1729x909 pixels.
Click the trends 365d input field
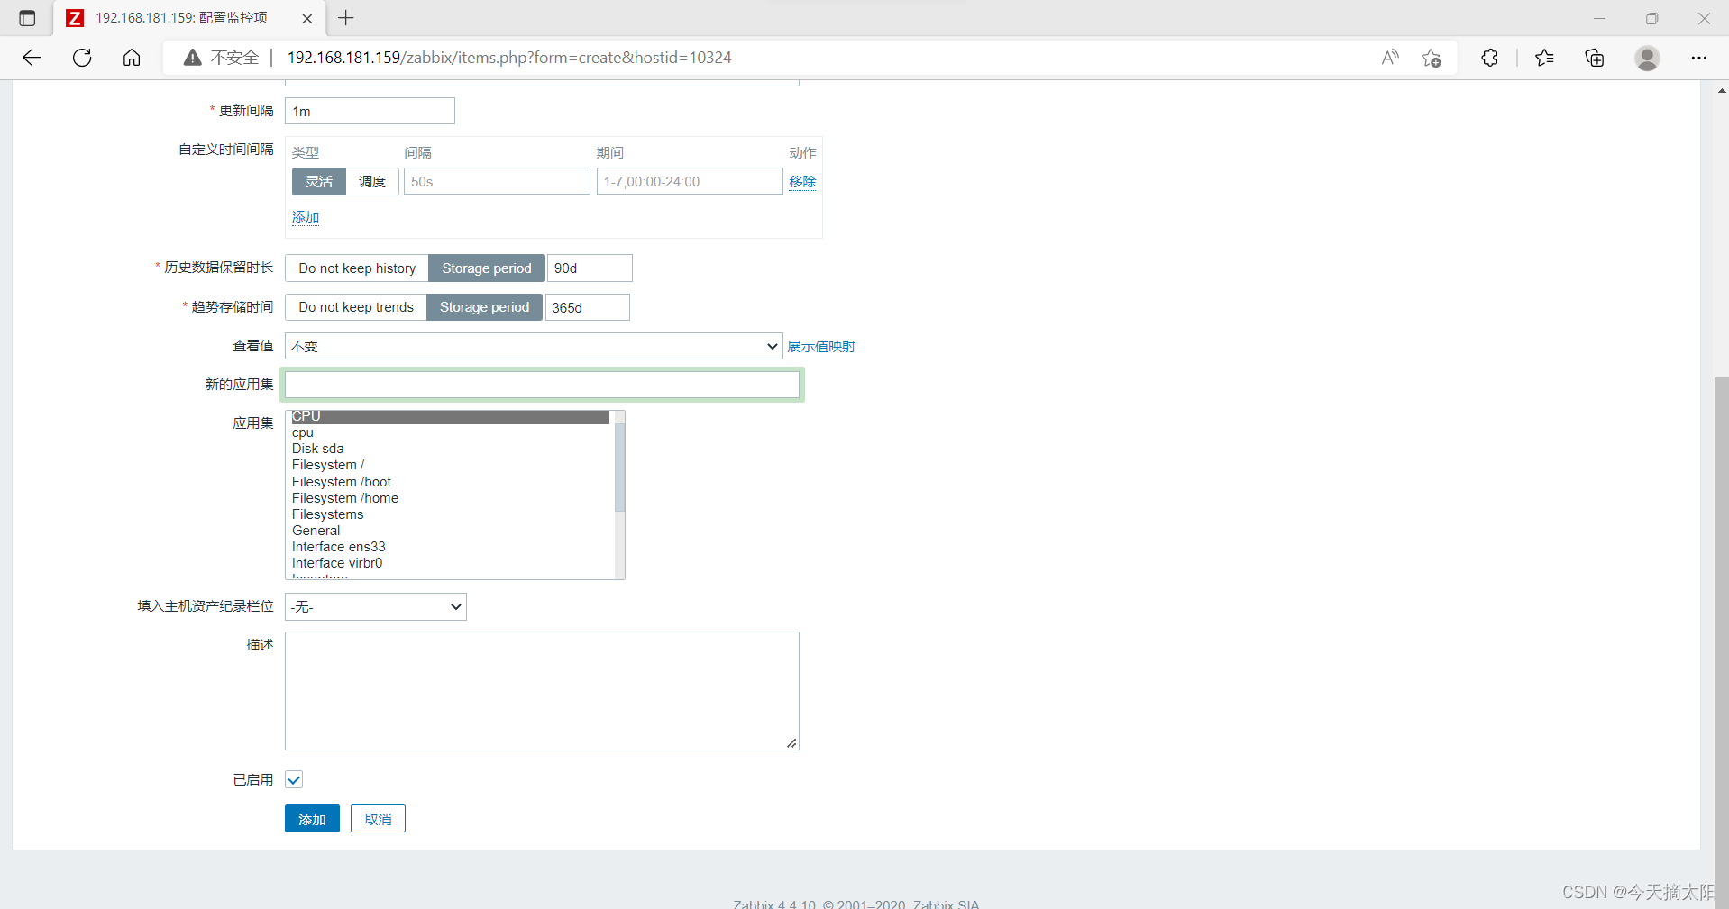(x=587, y=307)
